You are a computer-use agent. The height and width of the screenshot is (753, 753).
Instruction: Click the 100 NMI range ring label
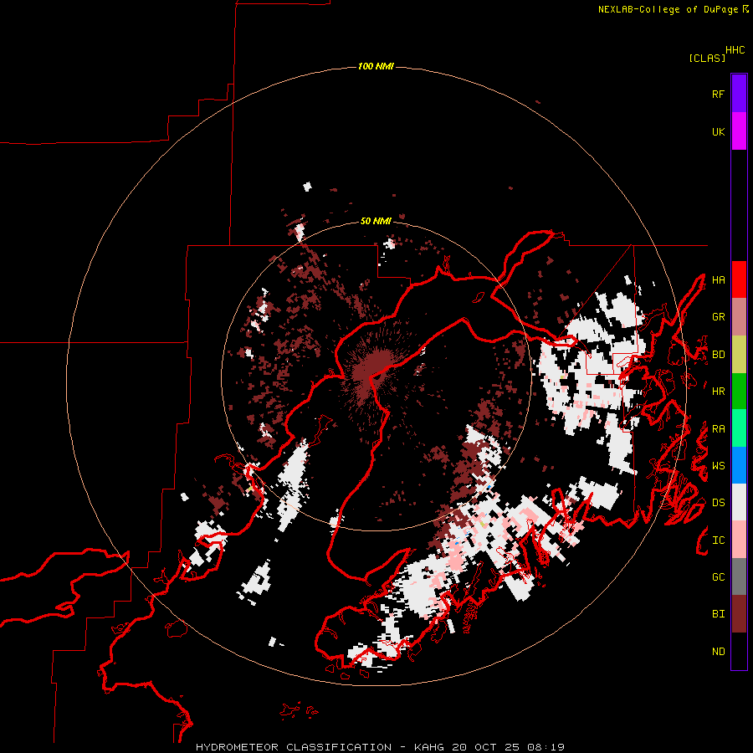pyautogui.click(x=376, y=66)
